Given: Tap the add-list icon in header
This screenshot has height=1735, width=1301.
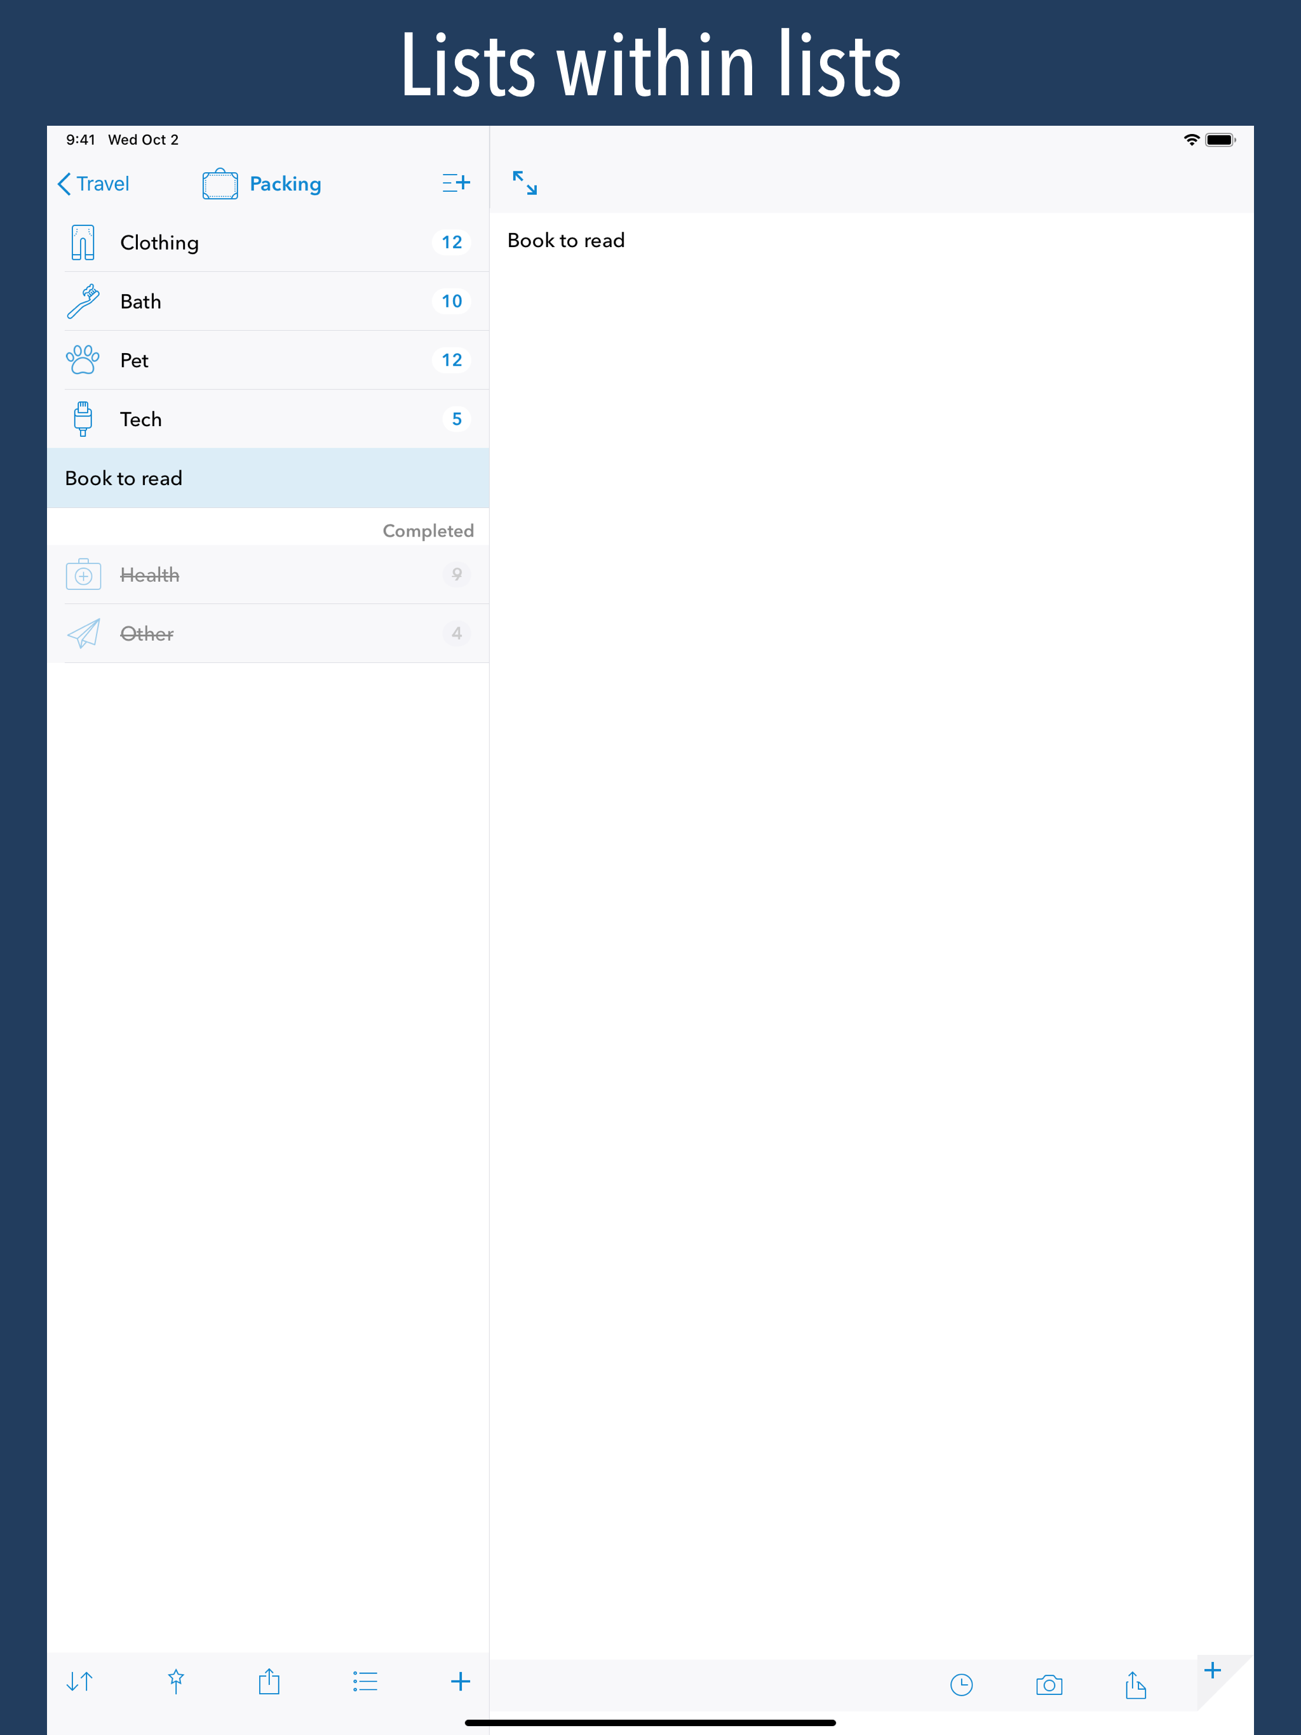Looking at the screenshot, I should pos(456,183).
